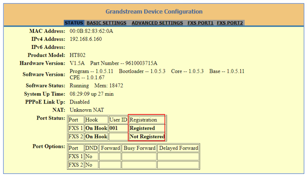The height and width of the screenshot is (177, 307).
Task: Click the Mem: 18472 value
Action: tap(108, 86)
